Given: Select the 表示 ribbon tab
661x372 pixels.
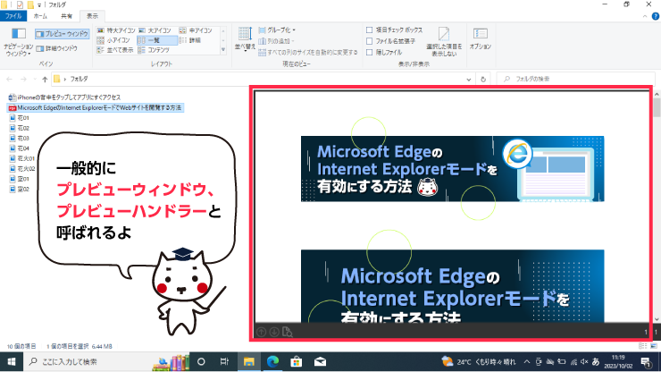Looking at the screenshot, I should (x=92, y=16).
